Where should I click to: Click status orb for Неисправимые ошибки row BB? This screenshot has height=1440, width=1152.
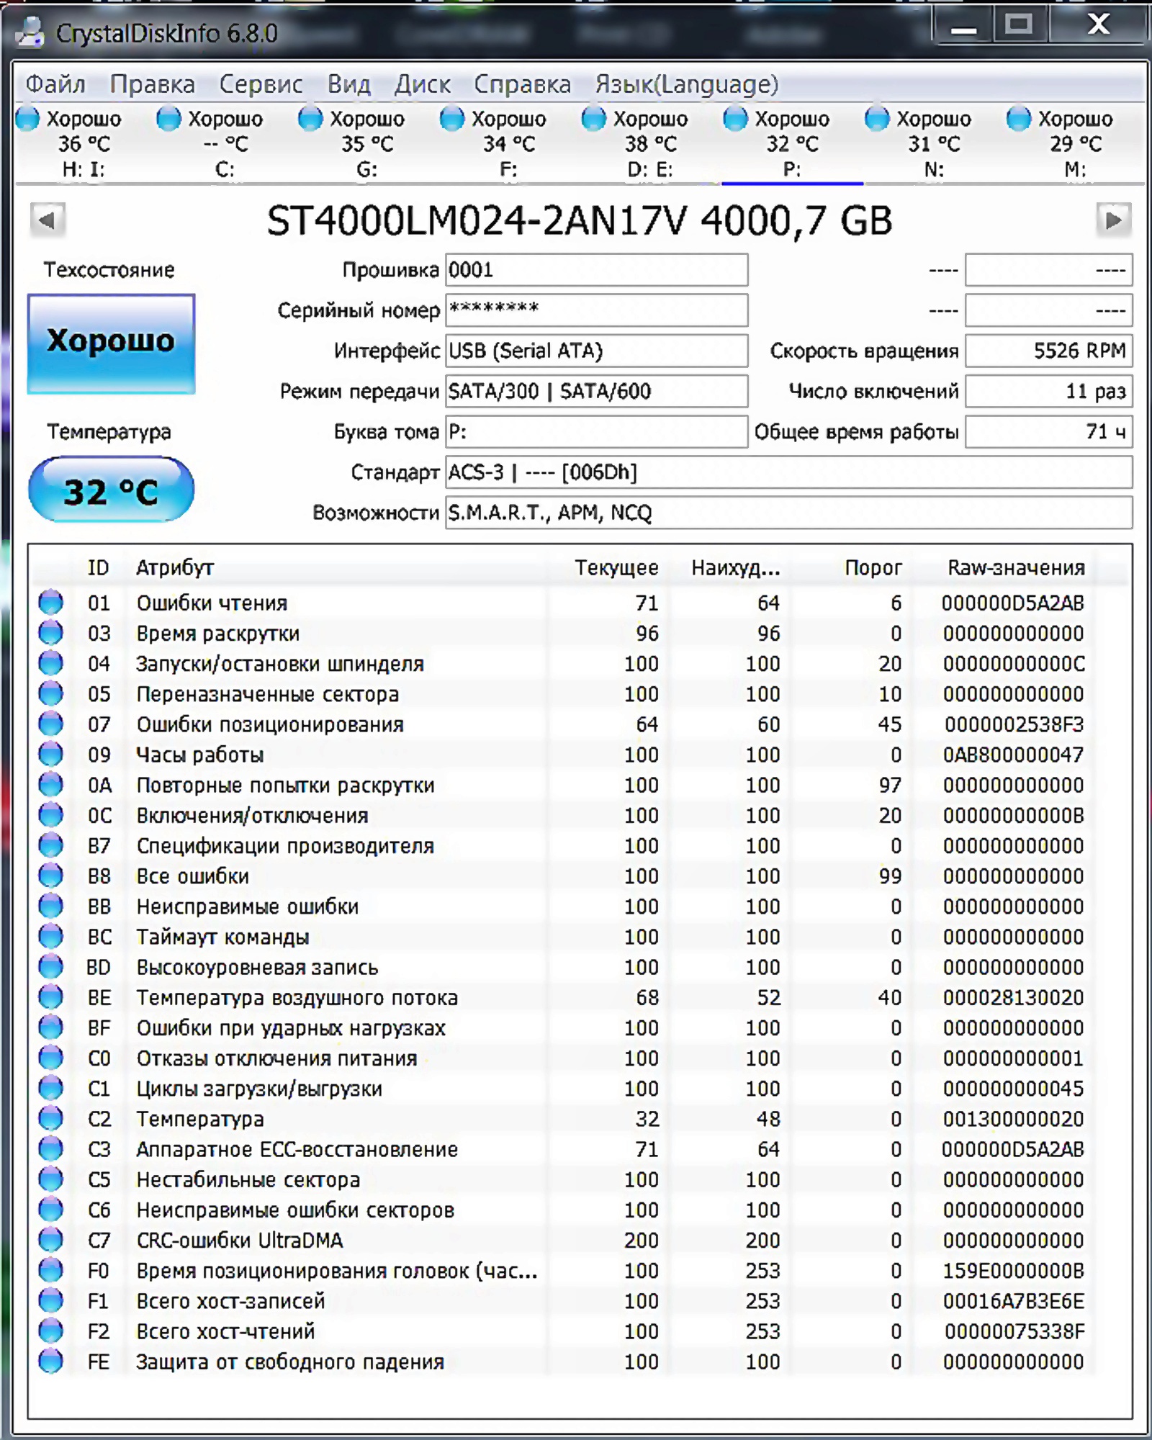pyautogui.click(x=50, y=905)
